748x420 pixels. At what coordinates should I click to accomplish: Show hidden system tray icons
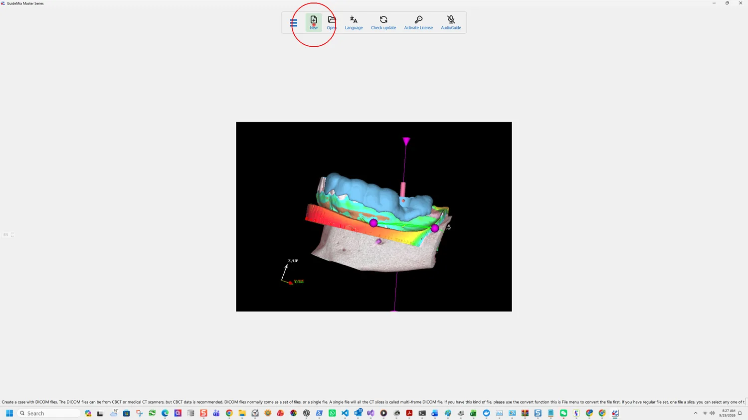click(x=696, y=413)
